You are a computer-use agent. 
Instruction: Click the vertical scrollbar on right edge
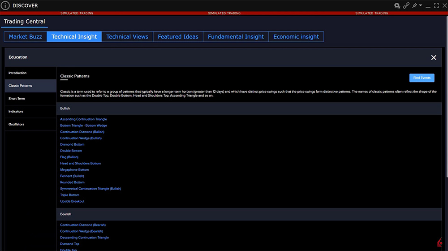[x=447, y=97]
